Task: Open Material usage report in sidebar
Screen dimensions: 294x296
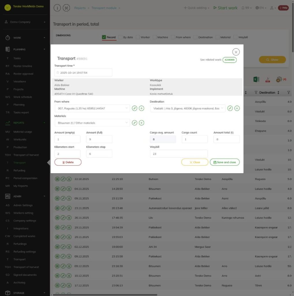Action: pos(23,132)
